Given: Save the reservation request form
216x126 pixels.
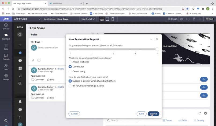Looking at the screenshot, I should pyautogui.click(x=141, y=114).
